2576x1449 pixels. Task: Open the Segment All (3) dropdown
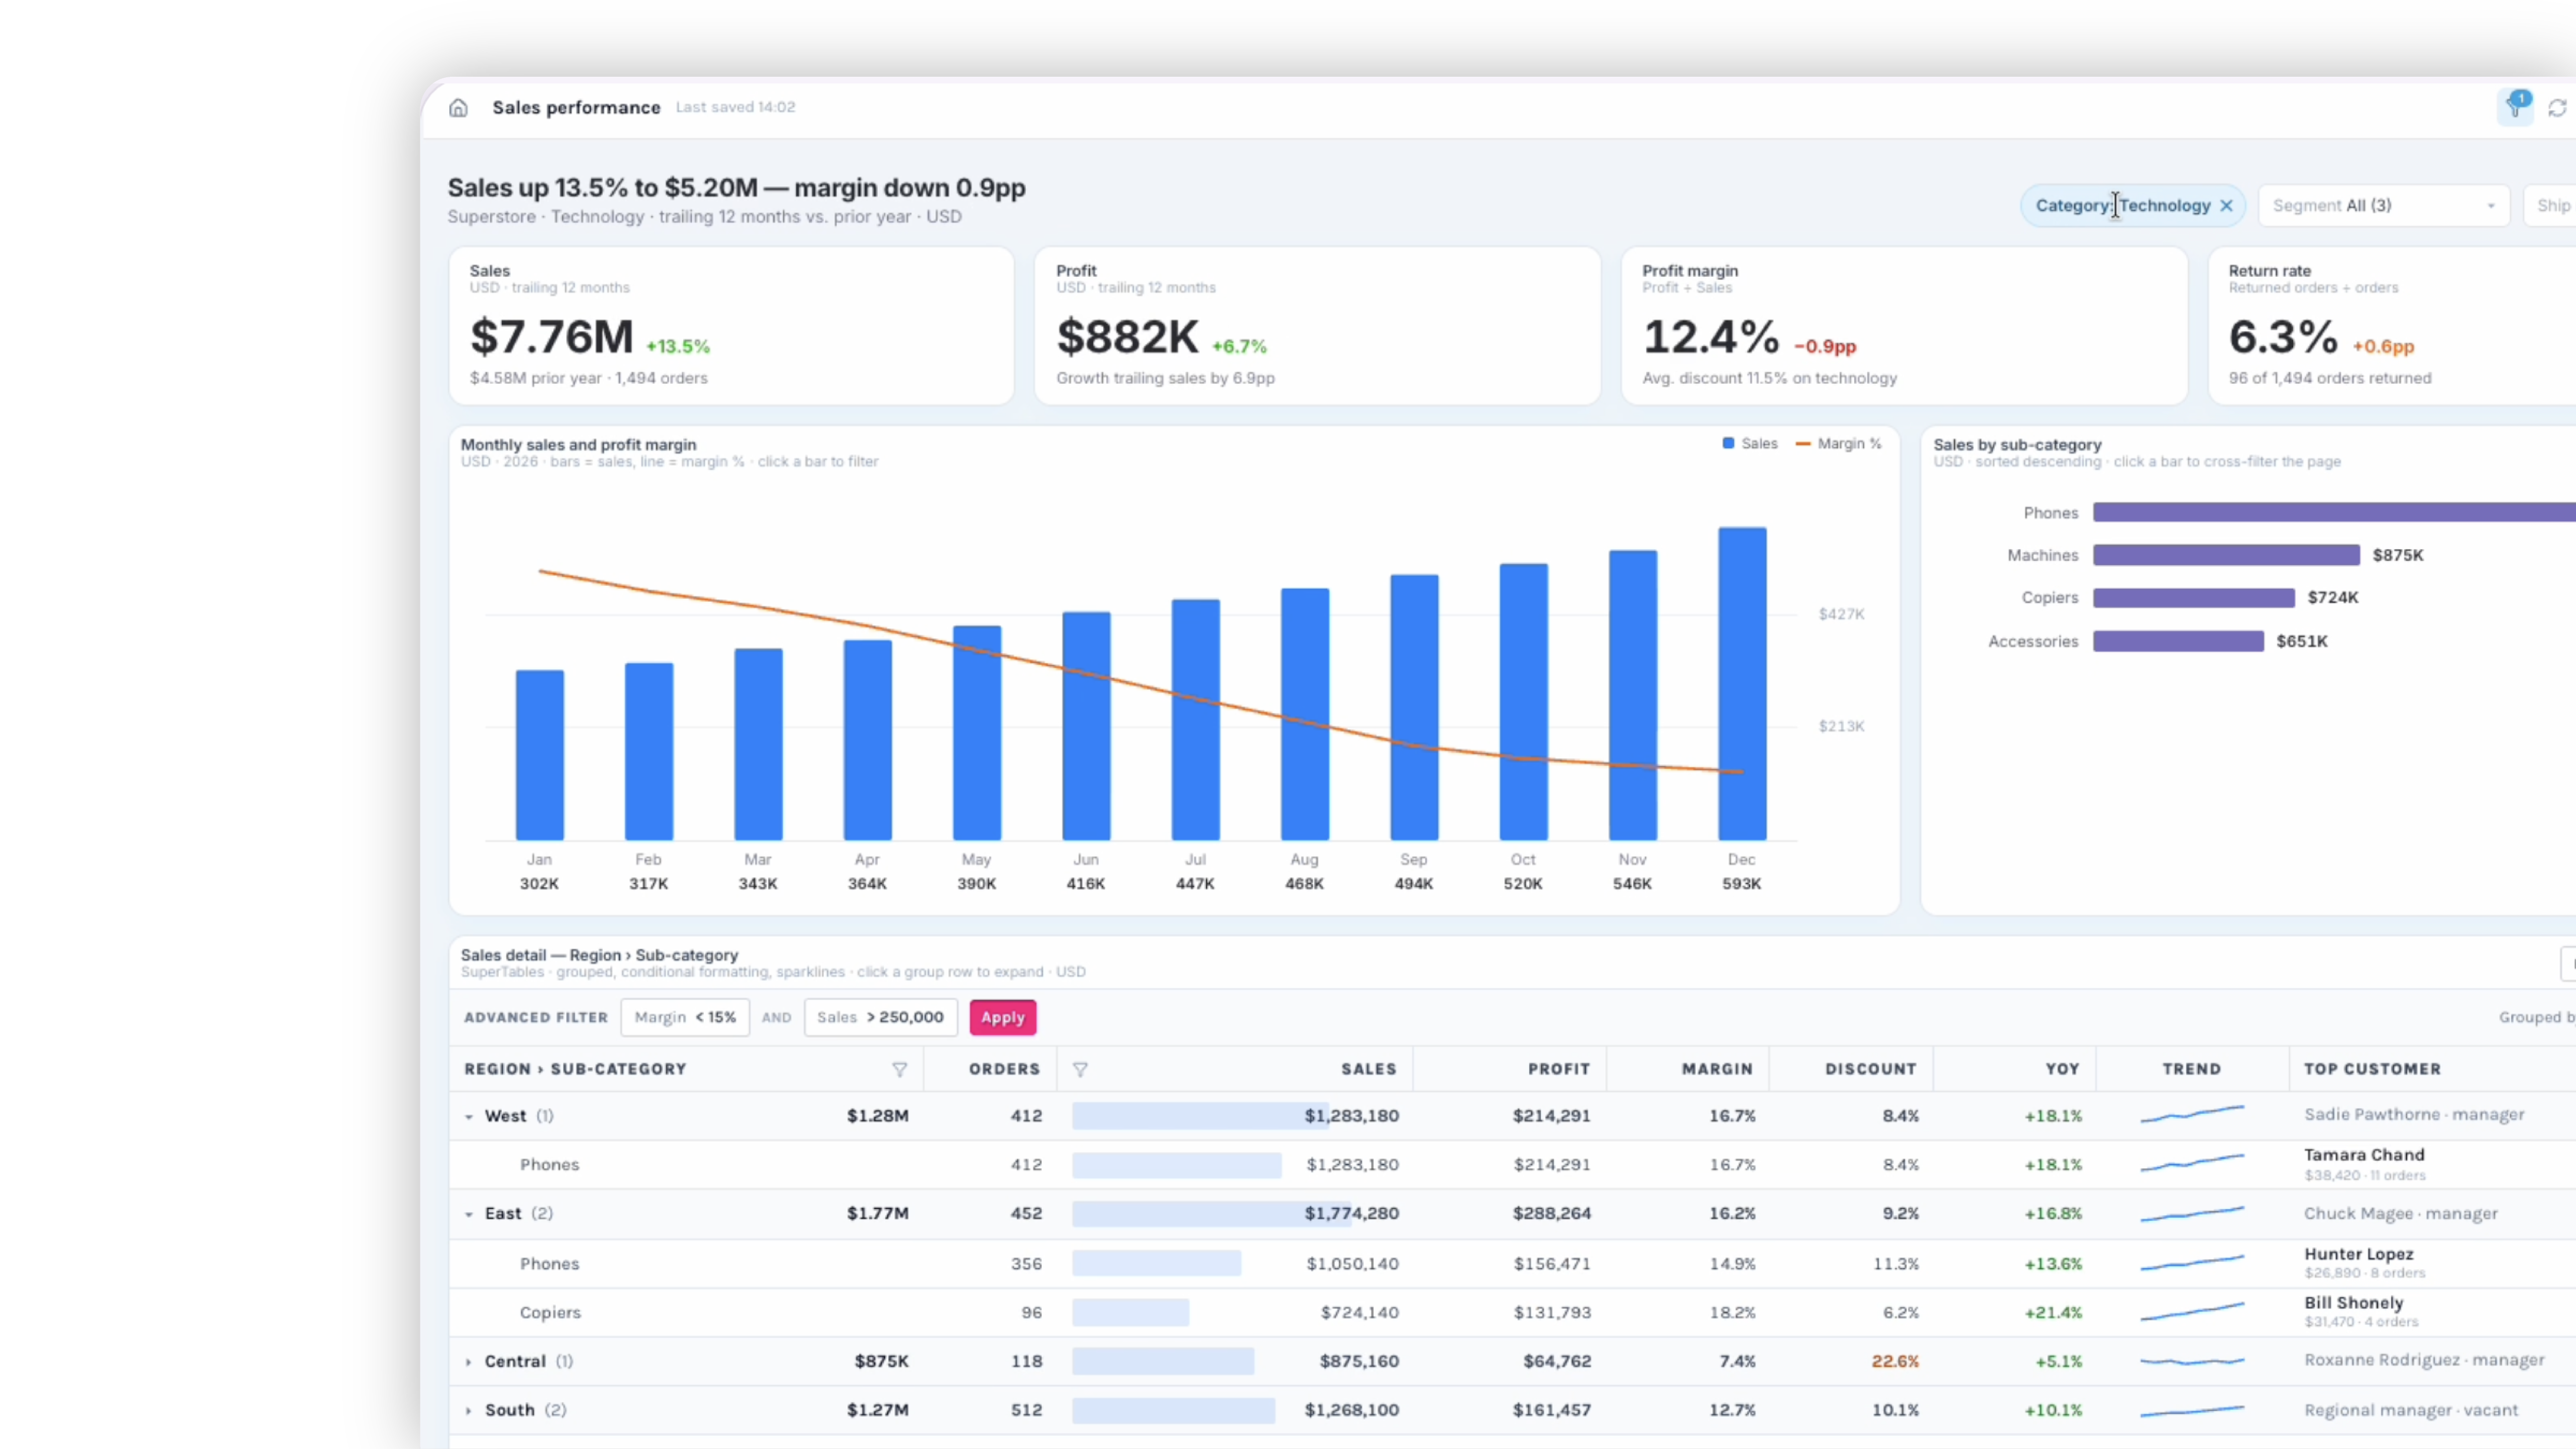(x=2384, y=206)
